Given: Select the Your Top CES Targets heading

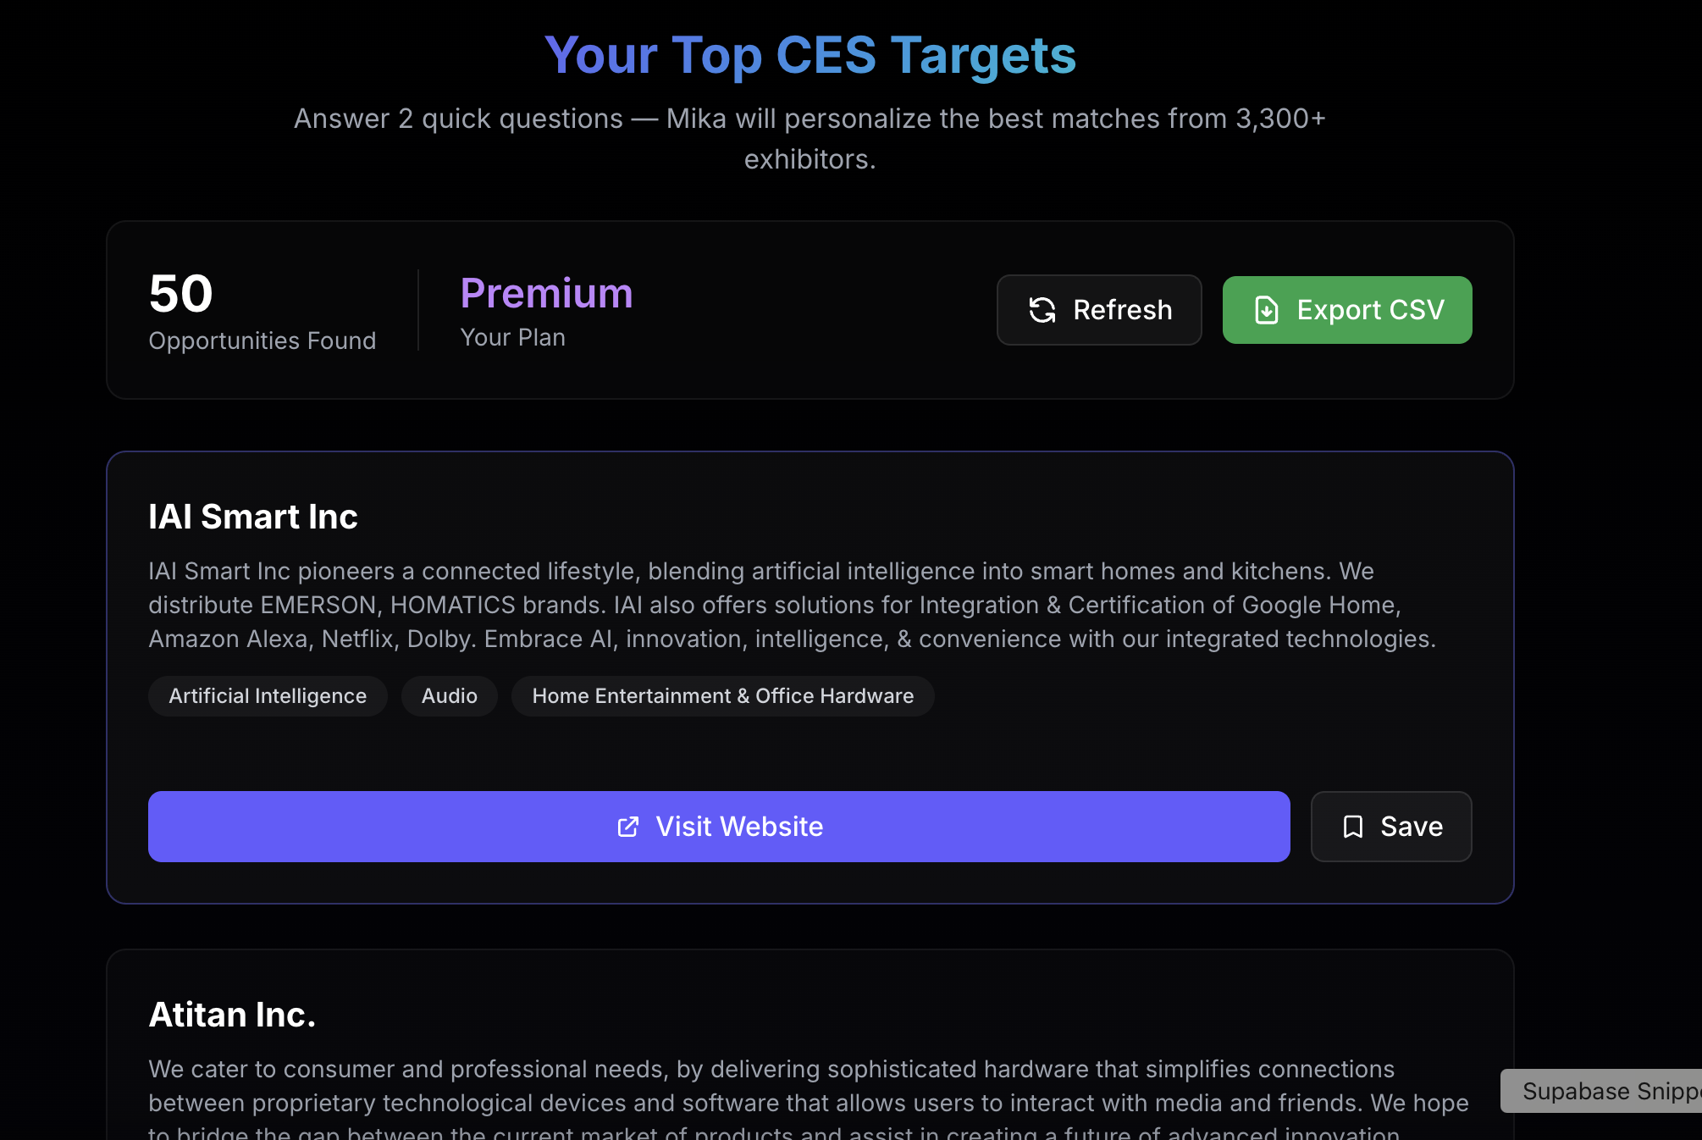Looking at the screenshot, I should [x=810, y=54].
